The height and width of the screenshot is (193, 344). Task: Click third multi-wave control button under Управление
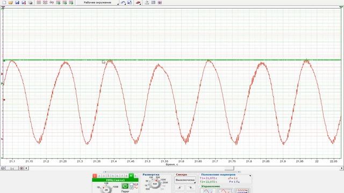coord(242,191)
